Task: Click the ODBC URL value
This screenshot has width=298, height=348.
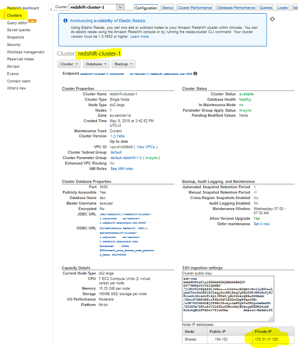Action: [x=127, y=241]
